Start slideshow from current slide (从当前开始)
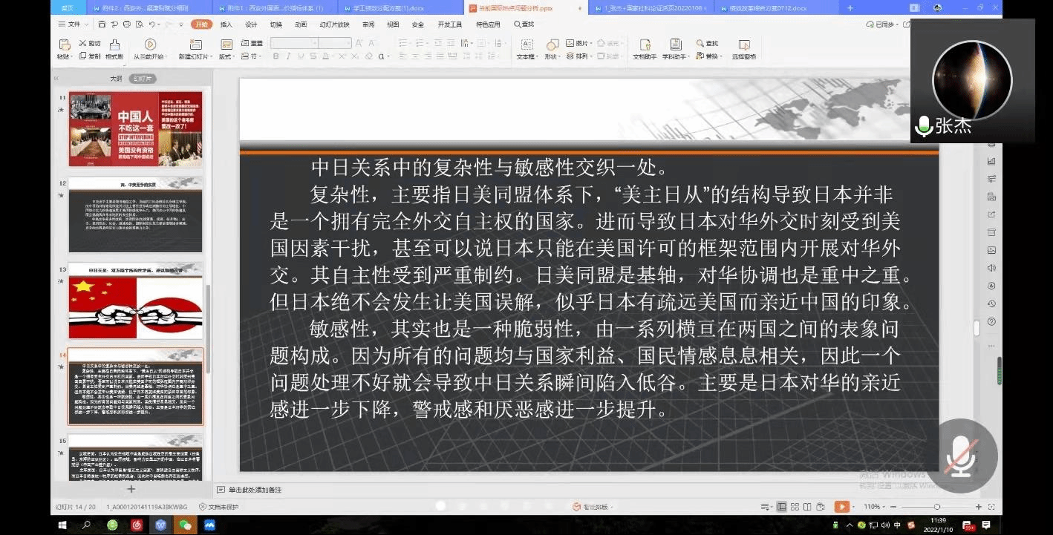 [149, 49]
